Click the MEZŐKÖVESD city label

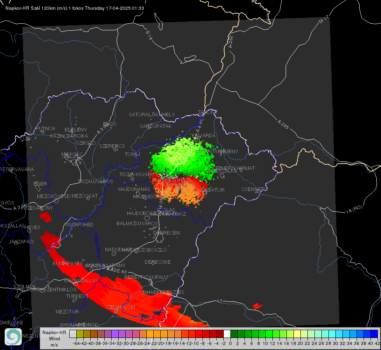(x=54, y=196)
